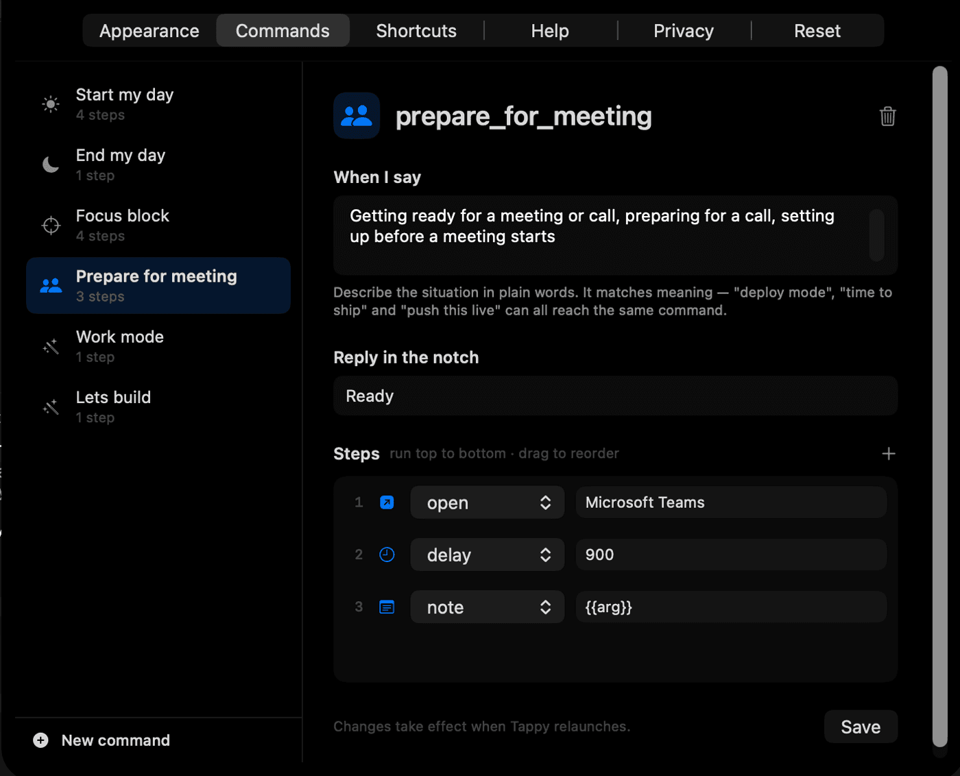Create a New command
This screenshot has height=776, width=960.
(101, 740)
